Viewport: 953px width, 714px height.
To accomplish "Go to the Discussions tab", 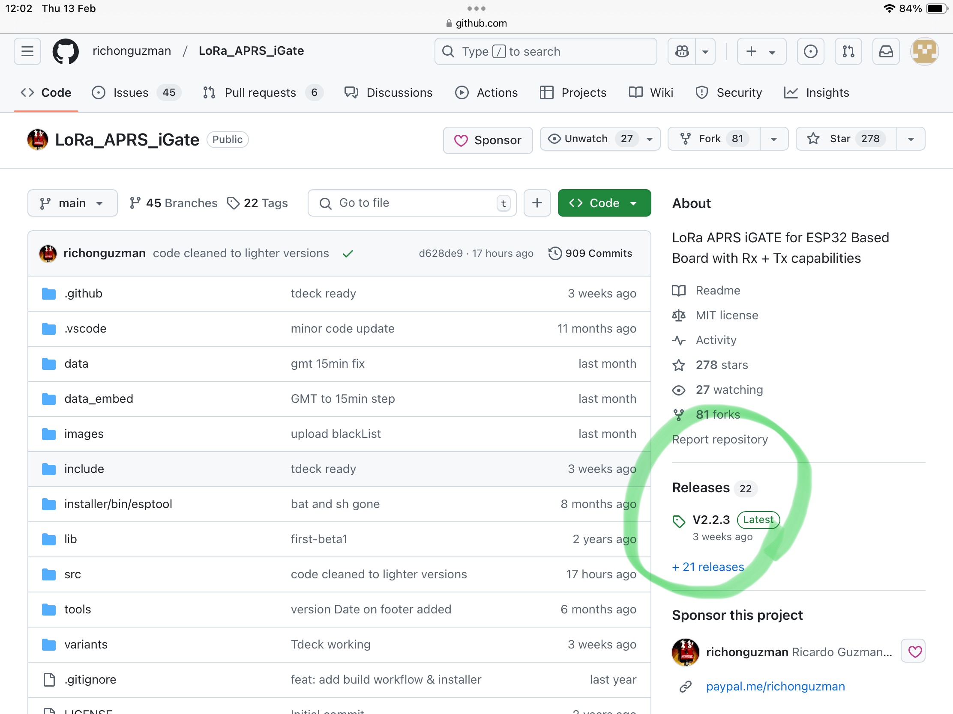I will [388, 92].
